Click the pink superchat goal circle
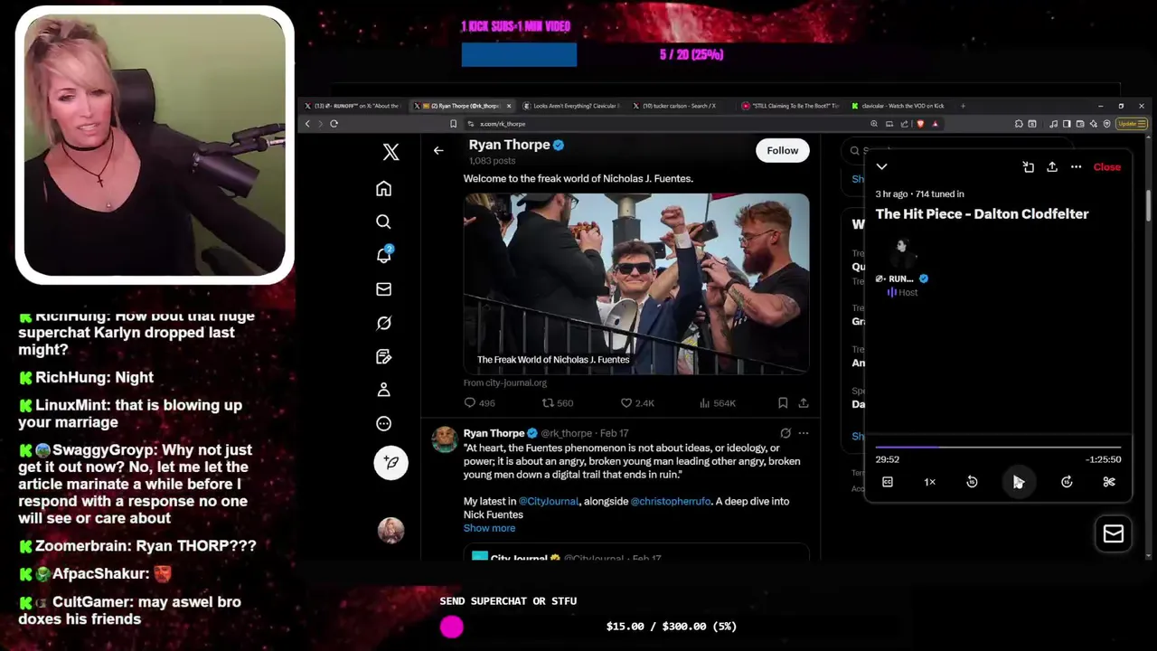Screen dimensions: 1157x651 coord(452,627)
